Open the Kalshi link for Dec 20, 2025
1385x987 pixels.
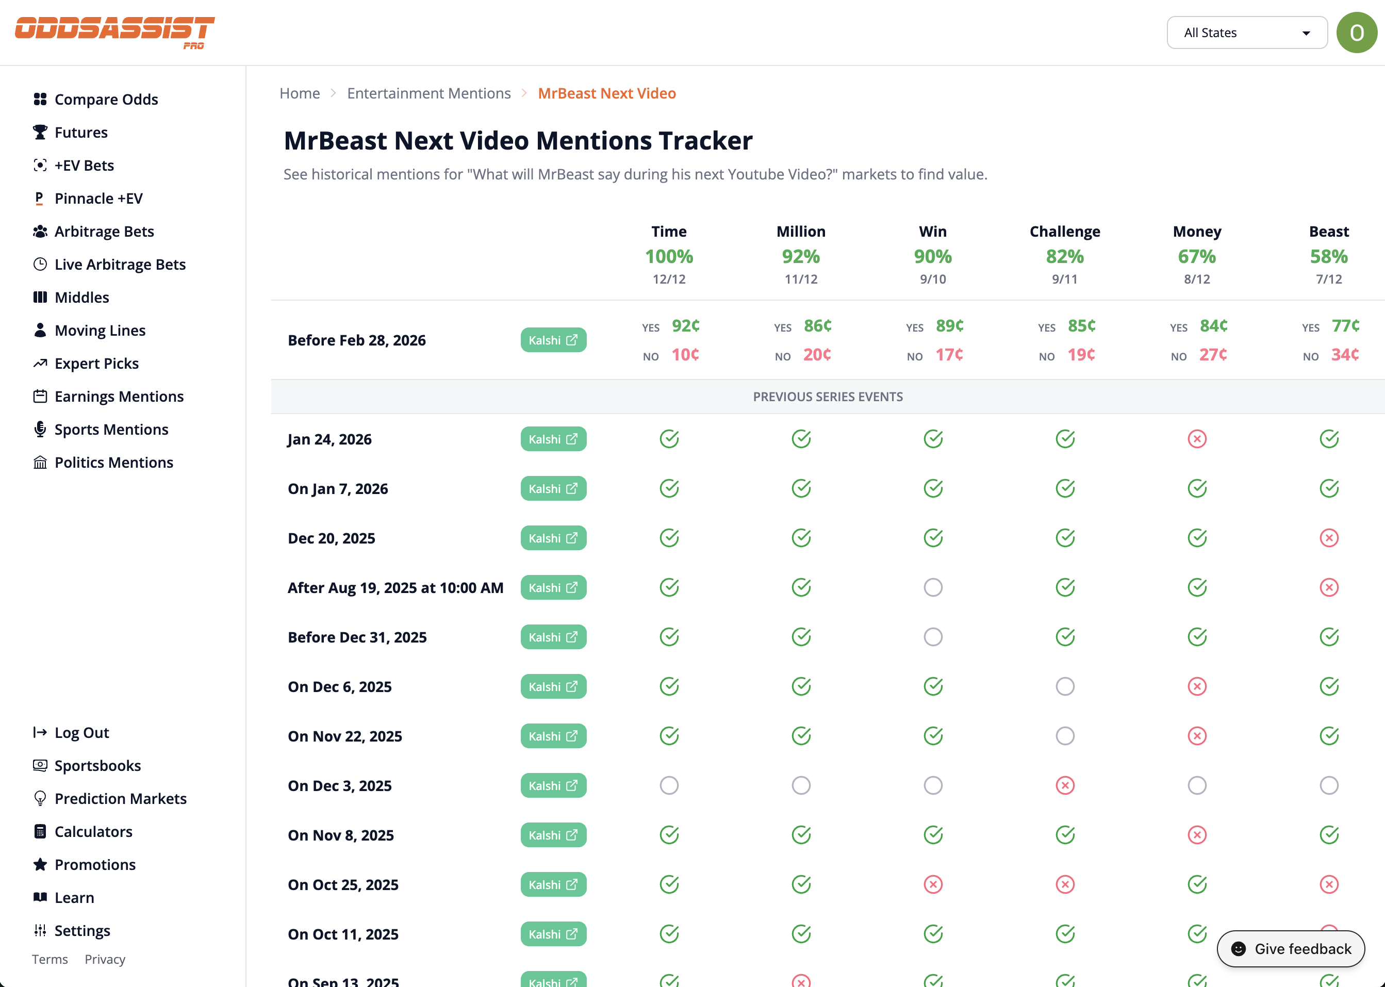click(553, 537)
